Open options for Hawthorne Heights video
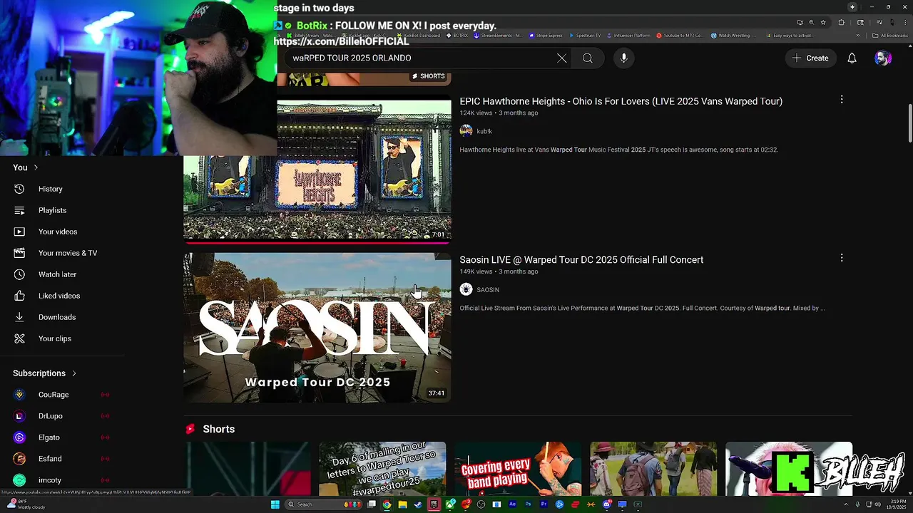 pyautogui.click(x=842, y=100)
